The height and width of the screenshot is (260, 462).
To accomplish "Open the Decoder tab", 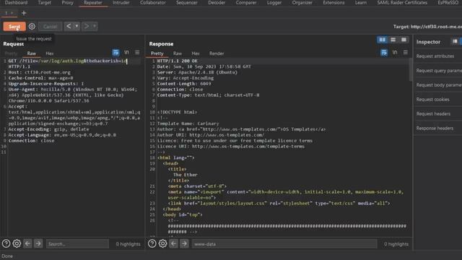I will point(217,3).
